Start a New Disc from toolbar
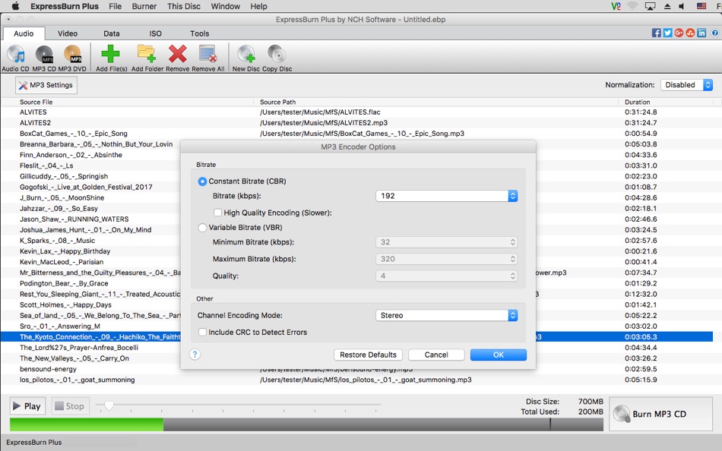The width and height of the screenshot is (722, 451). click(x=246, y=58)
